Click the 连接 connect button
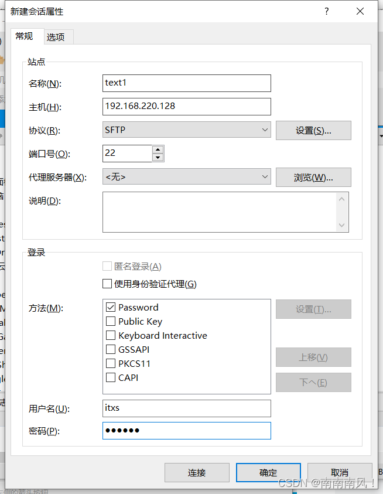The height and width of the screenshot is (494, 383). [x=197, y=472]
